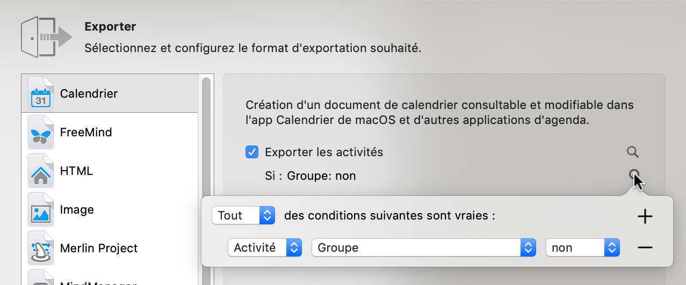Click the FreeMind butterfly icon
This screenshot has width=686, height=285.
41,133
